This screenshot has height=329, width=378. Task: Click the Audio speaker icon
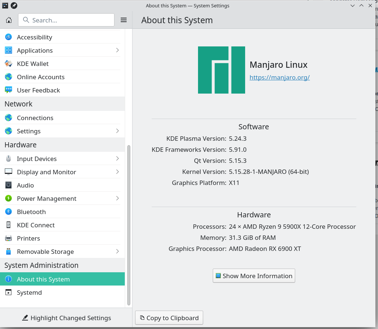coord(8,185)
